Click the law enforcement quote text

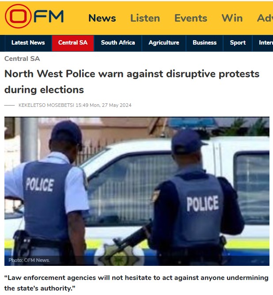136,283
